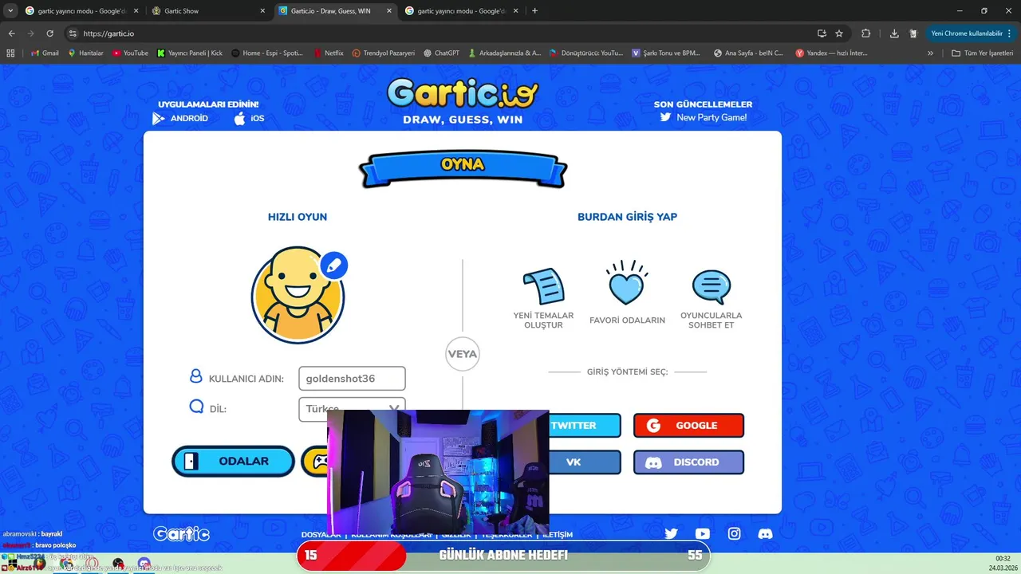Close the Gartic Show tab
Viewport: 1021px width, 574px height.
click(x=262, y=11)
